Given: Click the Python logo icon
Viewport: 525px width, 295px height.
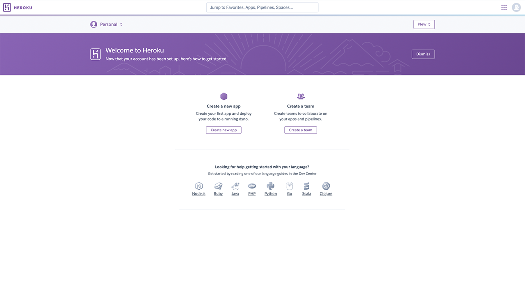Looking at the screenshot, I should 270,186.
